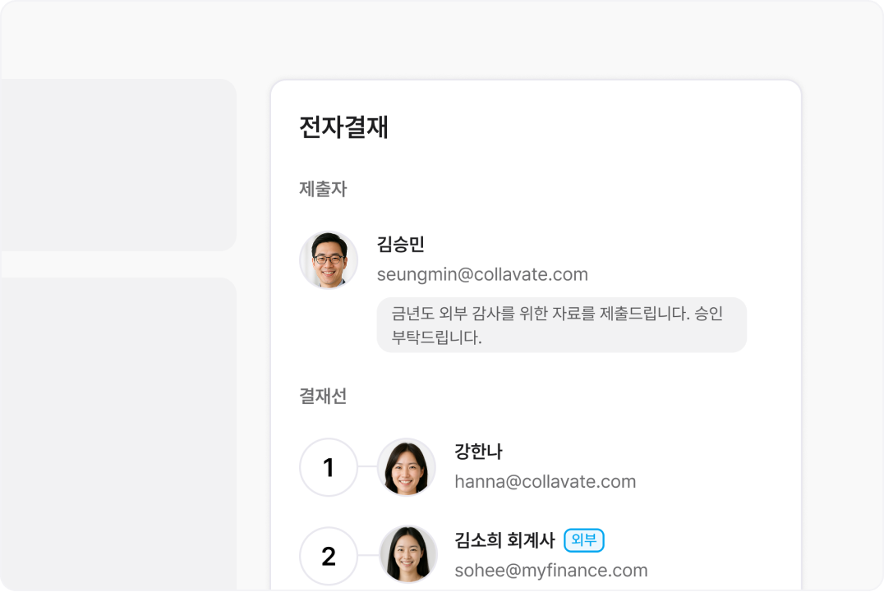
Task: Click the 제출자 section label
Action: (323, 189)
